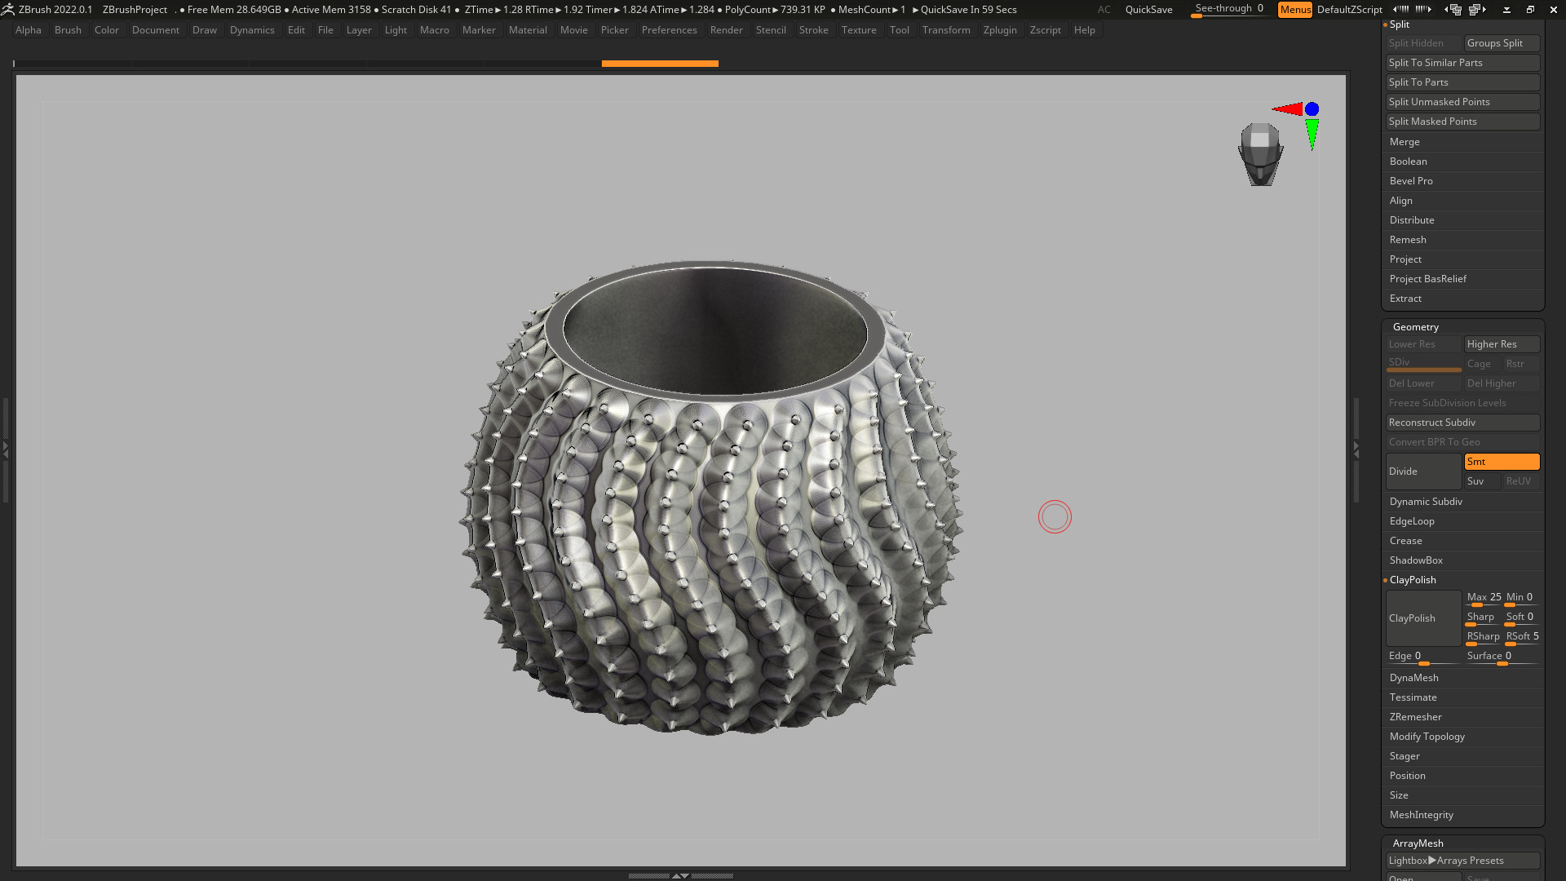1566x881 pixels.
Task: Click the restore-down window icon
Action: (1530, 9)
